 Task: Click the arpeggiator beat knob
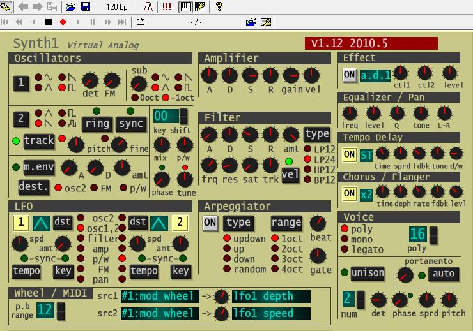click(318, 223)
